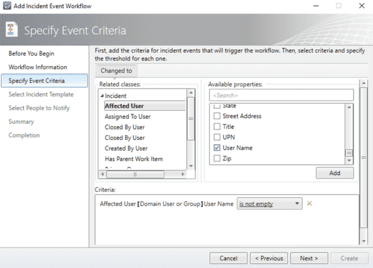Click the application icon in title bar
Screen dimensions: 373x268
7,6
